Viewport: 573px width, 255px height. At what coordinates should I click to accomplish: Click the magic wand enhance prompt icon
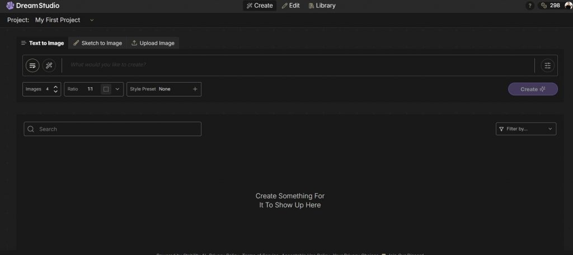tap(49, 65)
